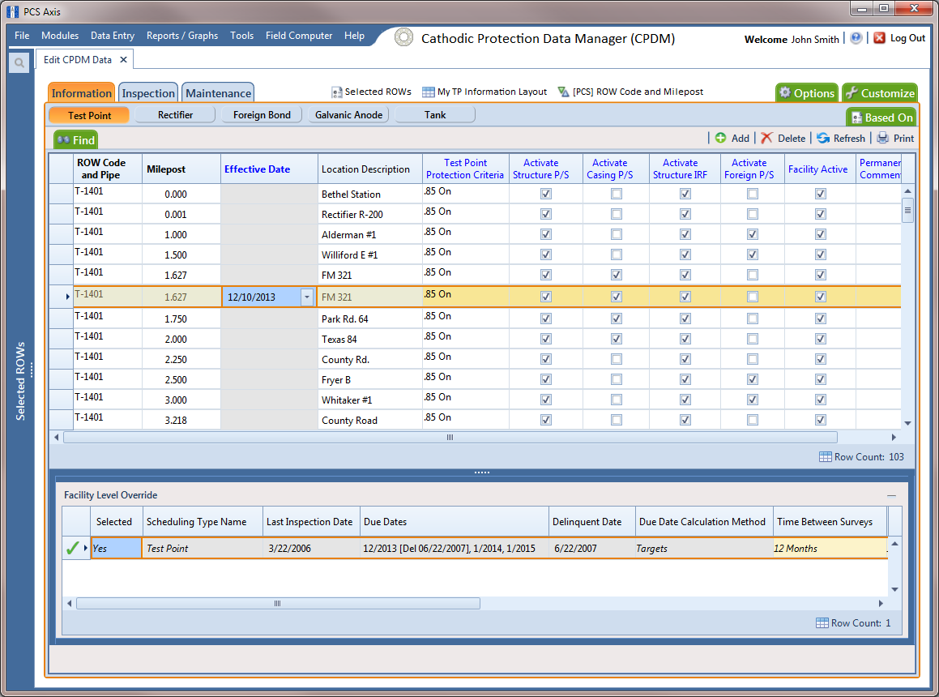This screenshot has width=939, height=697.
Task: Toggle Activate Foreign P/S for Alderman #1
Action: [753, 234]
